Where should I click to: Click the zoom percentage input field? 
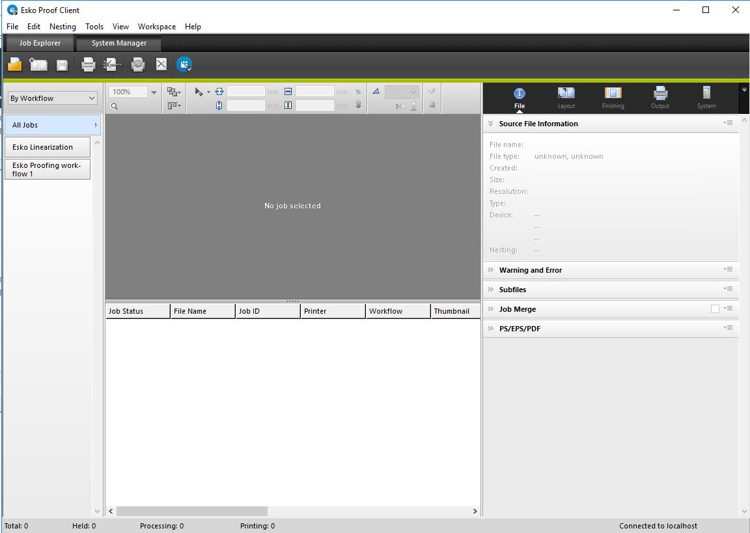pyautogui.click(x=128, y=92)
